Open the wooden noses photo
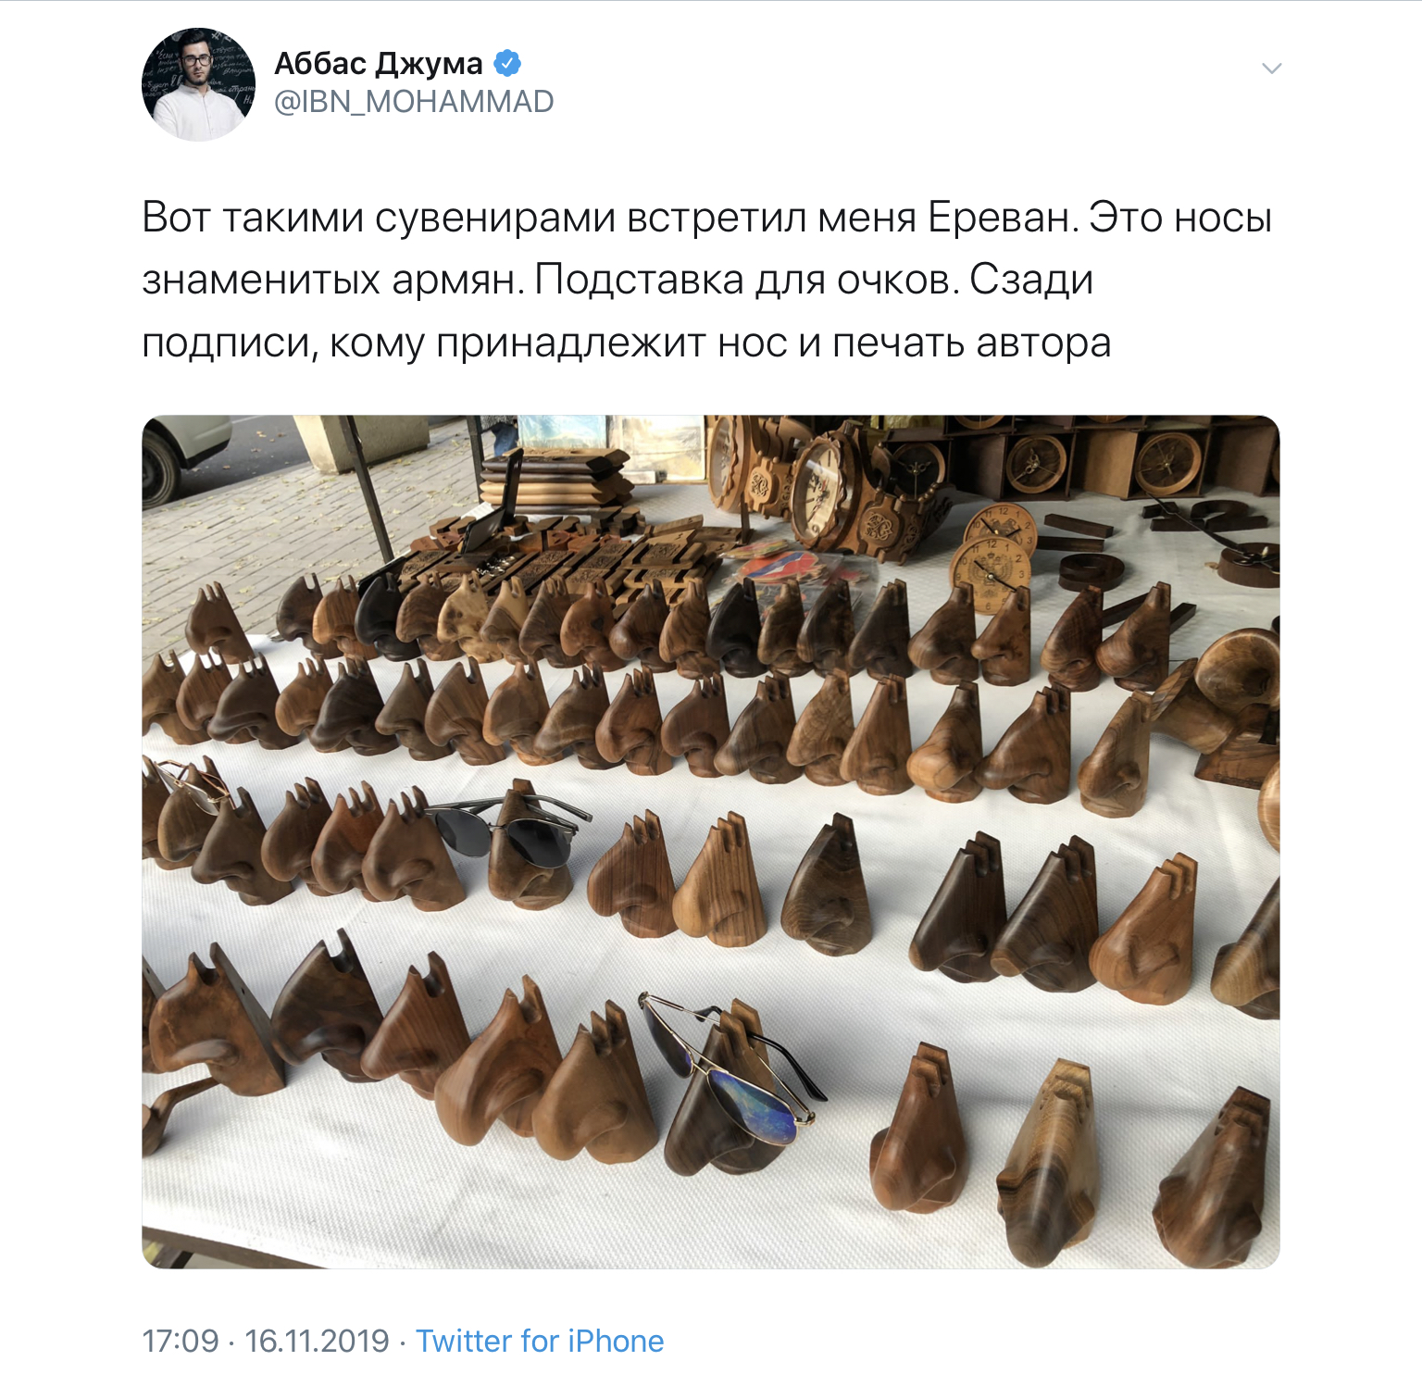 pyautogui.click(x=711, y=842)
